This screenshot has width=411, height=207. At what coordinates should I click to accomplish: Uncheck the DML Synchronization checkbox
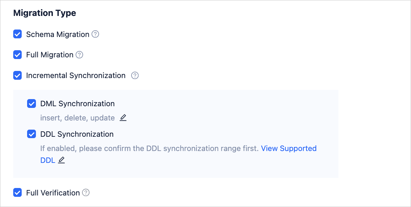pos(32,103)
